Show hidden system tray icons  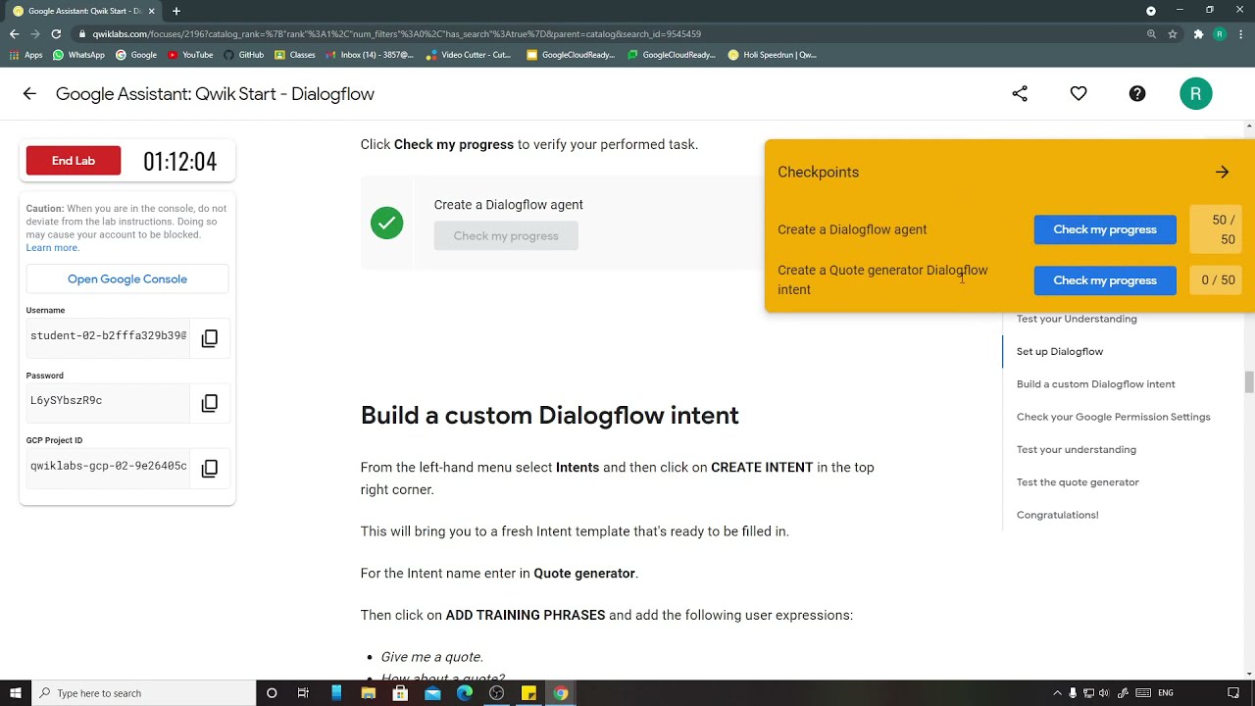(x=1057, y=693)
